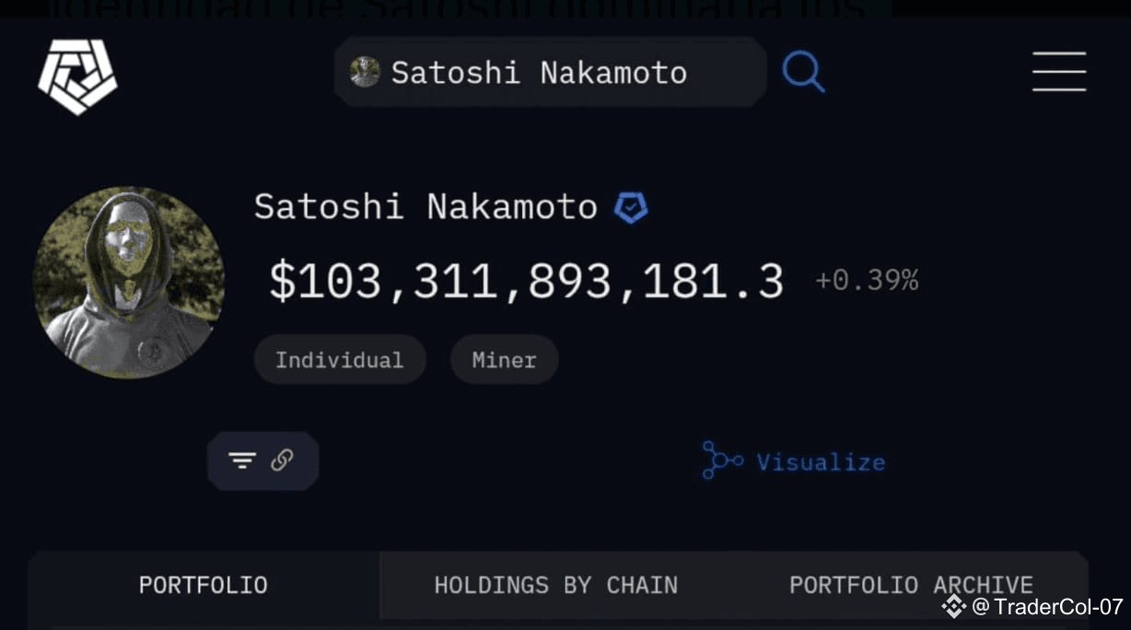
Task: Select the PORTFOLIO tab
Action: pos(203,585)
